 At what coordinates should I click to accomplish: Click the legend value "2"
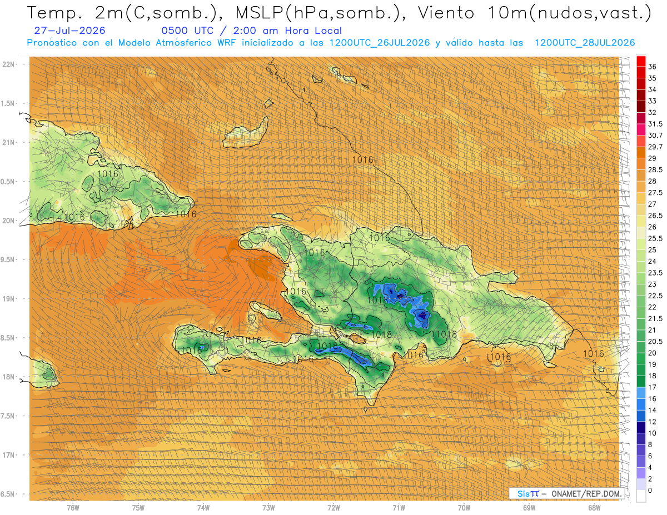pos(650,479)
